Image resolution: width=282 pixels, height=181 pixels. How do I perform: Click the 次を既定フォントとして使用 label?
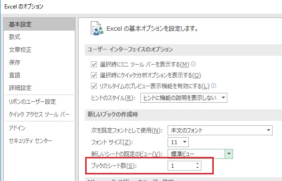tap(127, 130)
